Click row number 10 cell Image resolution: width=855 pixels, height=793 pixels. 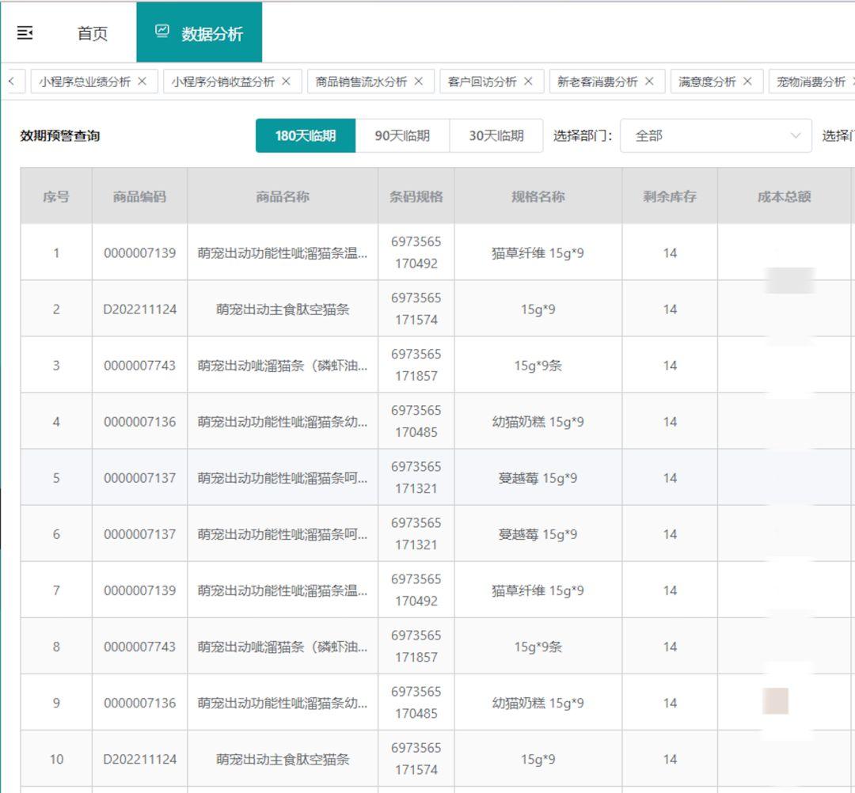click(x=56, y=759)
